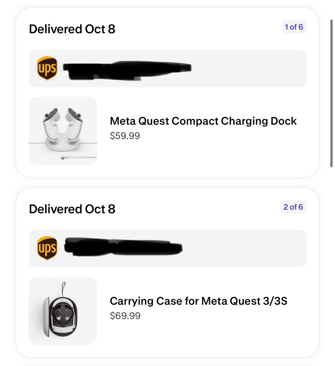
Task: Click the vertical scrollbar on the right edge
Action: coord(331,94)
